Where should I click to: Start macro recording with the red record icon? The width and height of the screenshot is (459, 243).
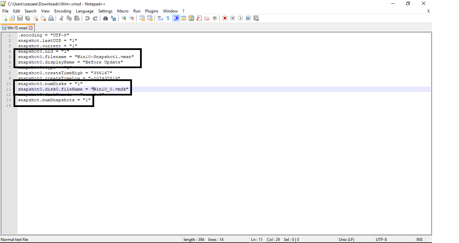[x=225, y=18]
